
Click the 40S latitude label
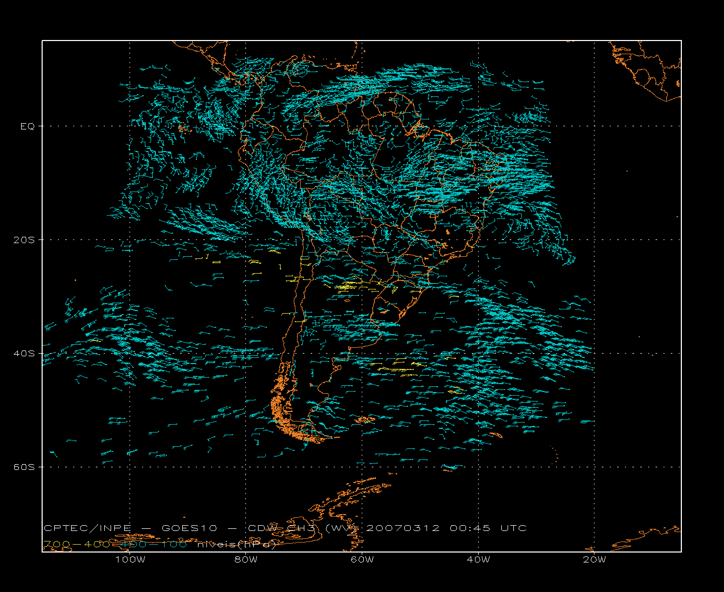coord(24,354)
